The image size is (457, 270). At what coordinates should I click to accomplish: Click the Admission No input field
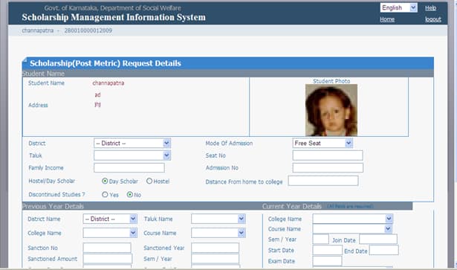click(x=328, y=167)
